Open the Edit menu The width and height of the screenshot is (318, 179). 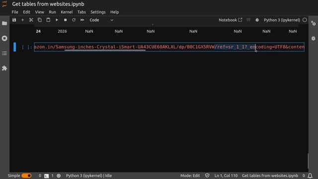(x=26, y=12)
